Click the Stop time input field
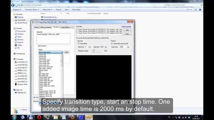Viewport: 214px width, 120px height. coord(102,47)
